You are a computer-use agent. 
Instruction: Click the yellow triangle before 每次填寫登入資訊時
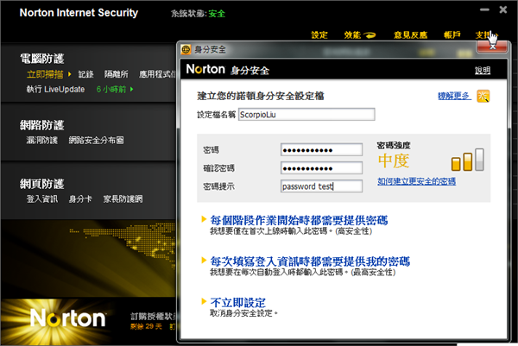[x=204, y=261]
